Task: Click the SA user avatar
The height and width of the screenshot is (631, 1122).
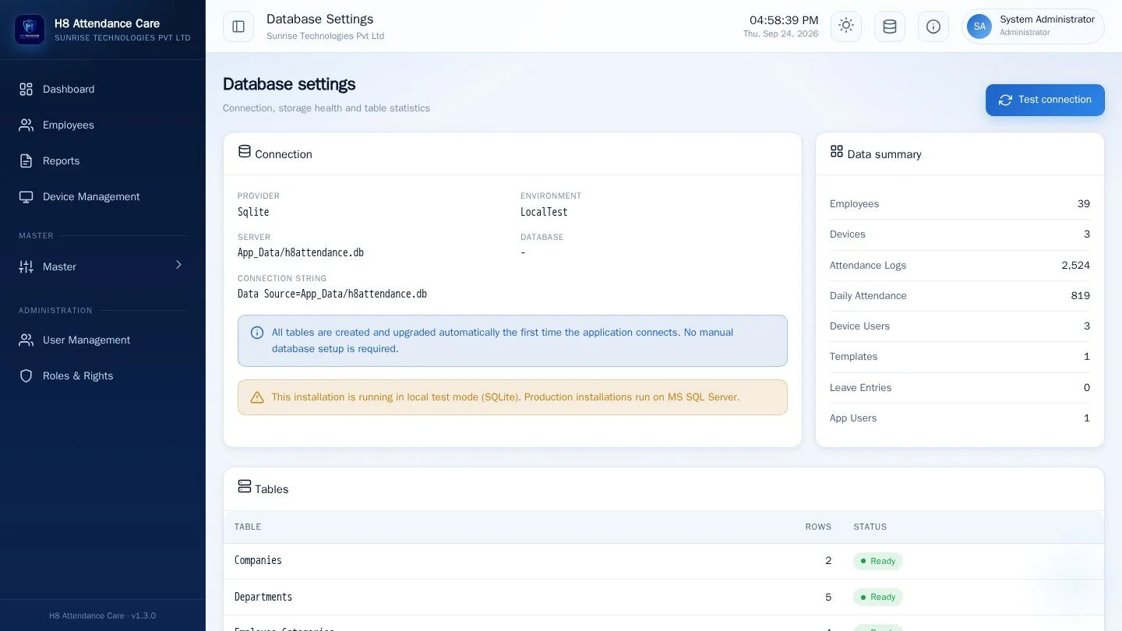Action: (x=979, y=26)
